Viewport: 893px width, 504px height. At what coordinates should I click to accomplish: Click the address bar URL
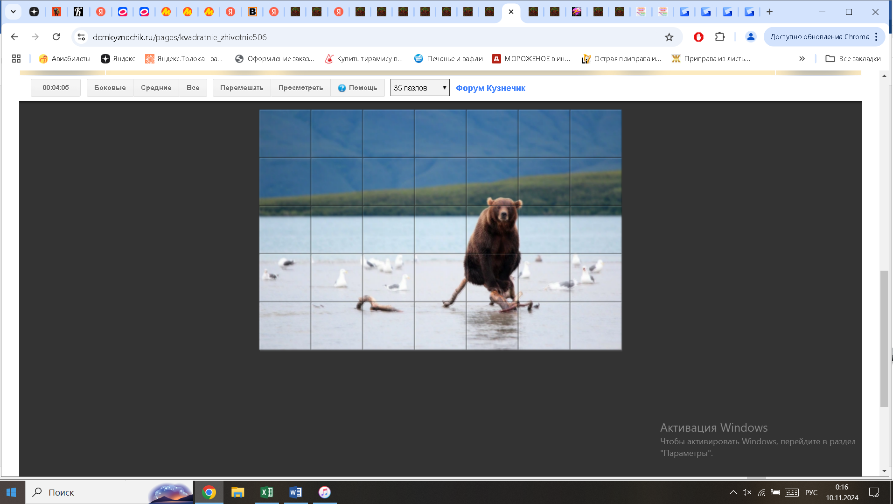tap(180, 37)
